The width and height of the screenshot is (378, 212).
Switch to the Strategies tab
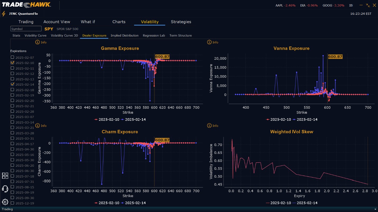(181, 22)
